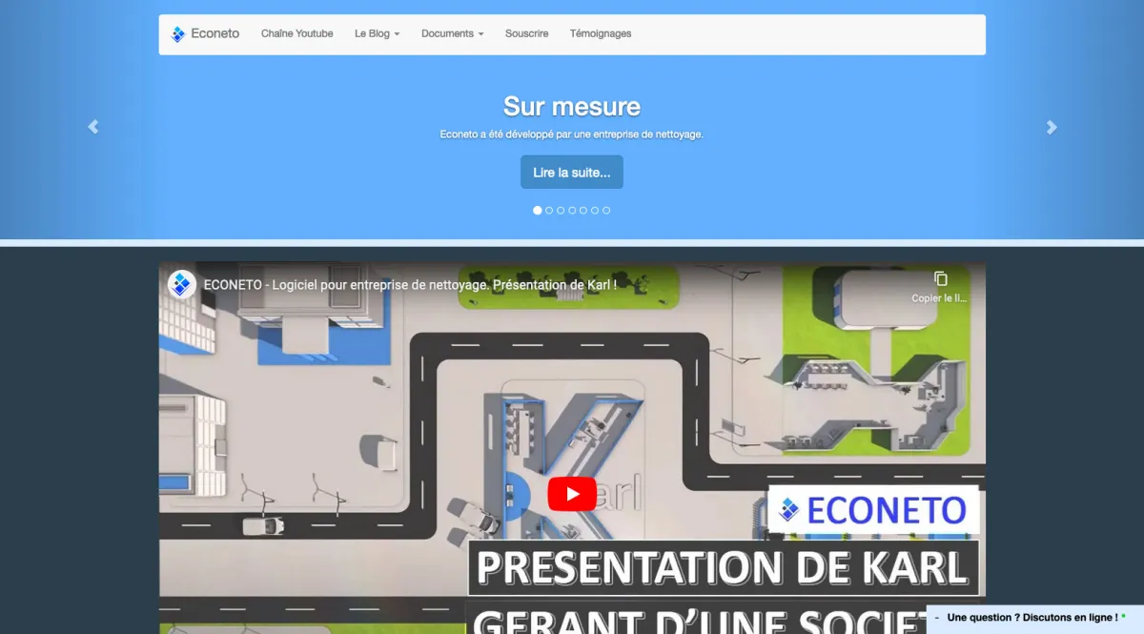This screenshot has height=634, width=1144.
Task: Select the sixth carousel indicator dot
Action: pyautogui.click(x=595, y=210)
